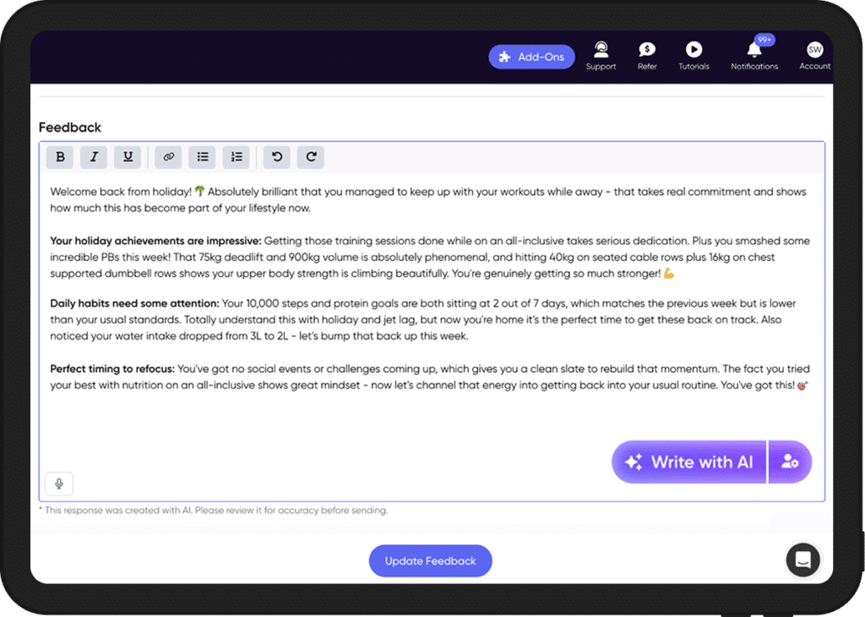This screenshot has width=865, height=617.
Task: Create a numbered list in feedback
Action: 237,156
